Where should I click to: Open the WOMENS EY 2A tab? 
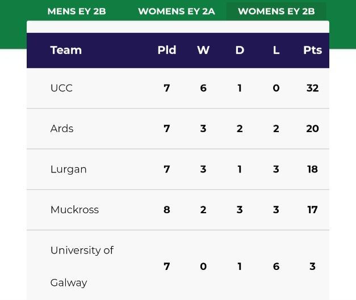coord(176,11)
